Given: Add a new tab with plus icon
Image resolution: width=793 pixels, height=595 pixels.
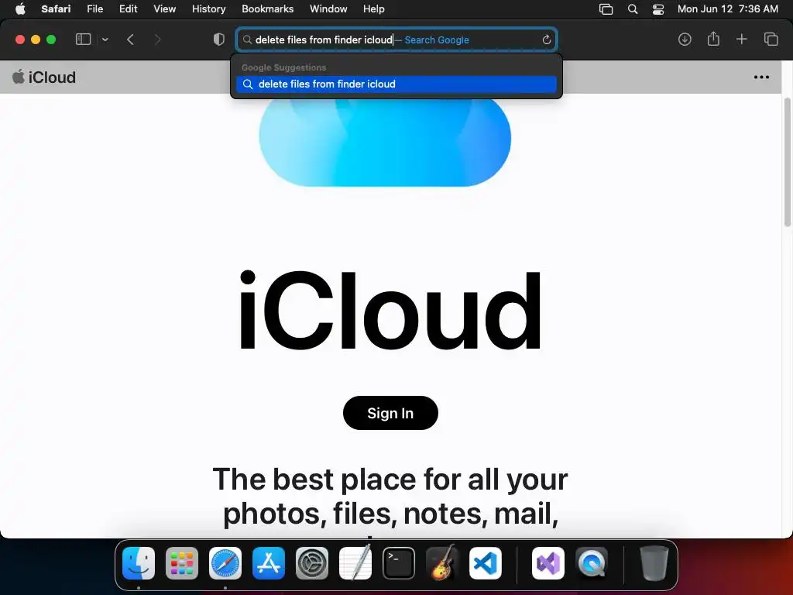Looking at the screenshot, I should tap(741, 40).
